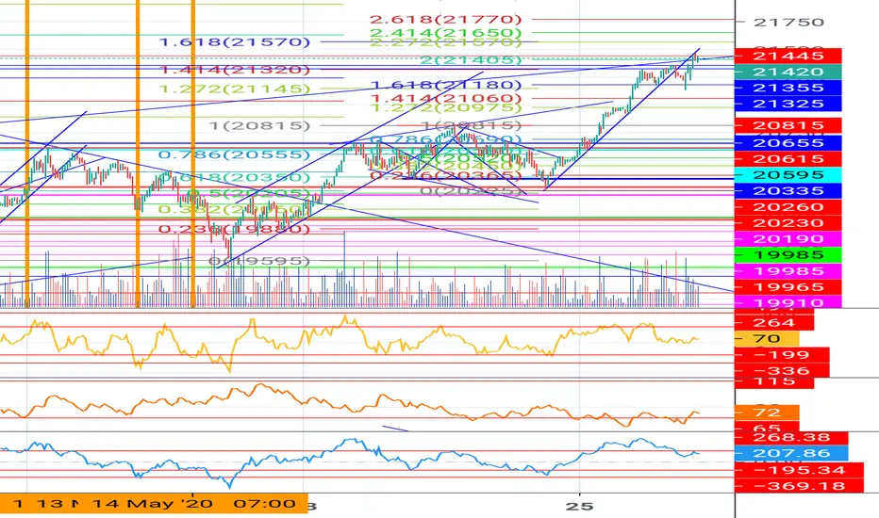879x518 pixels.
Task: Click the green 19985 price label
Action: 788,255
